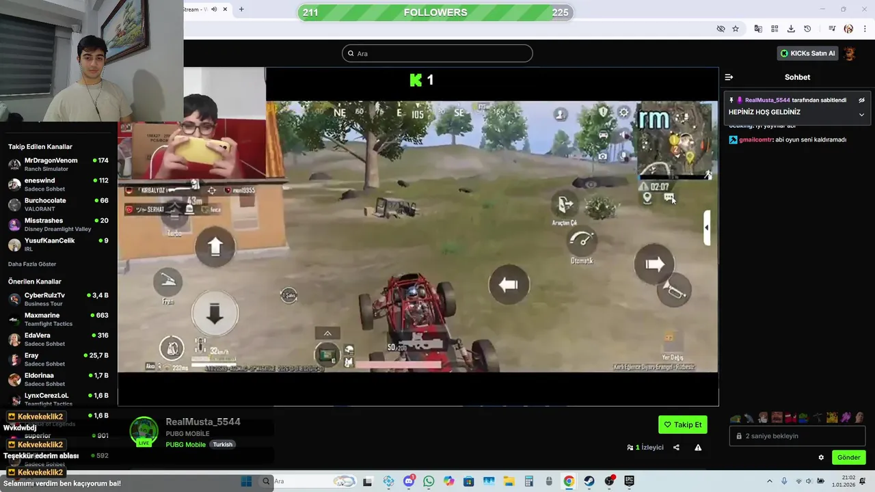875x492 pixels.
Task: Open the eneswind followed channel
Action: pyautogui.click(x=59, y=184)
